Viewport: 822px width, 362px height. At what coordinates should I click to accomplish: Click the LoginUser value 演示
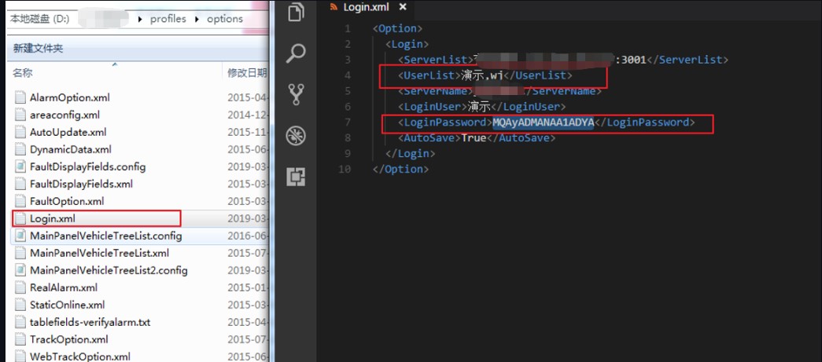478,107
